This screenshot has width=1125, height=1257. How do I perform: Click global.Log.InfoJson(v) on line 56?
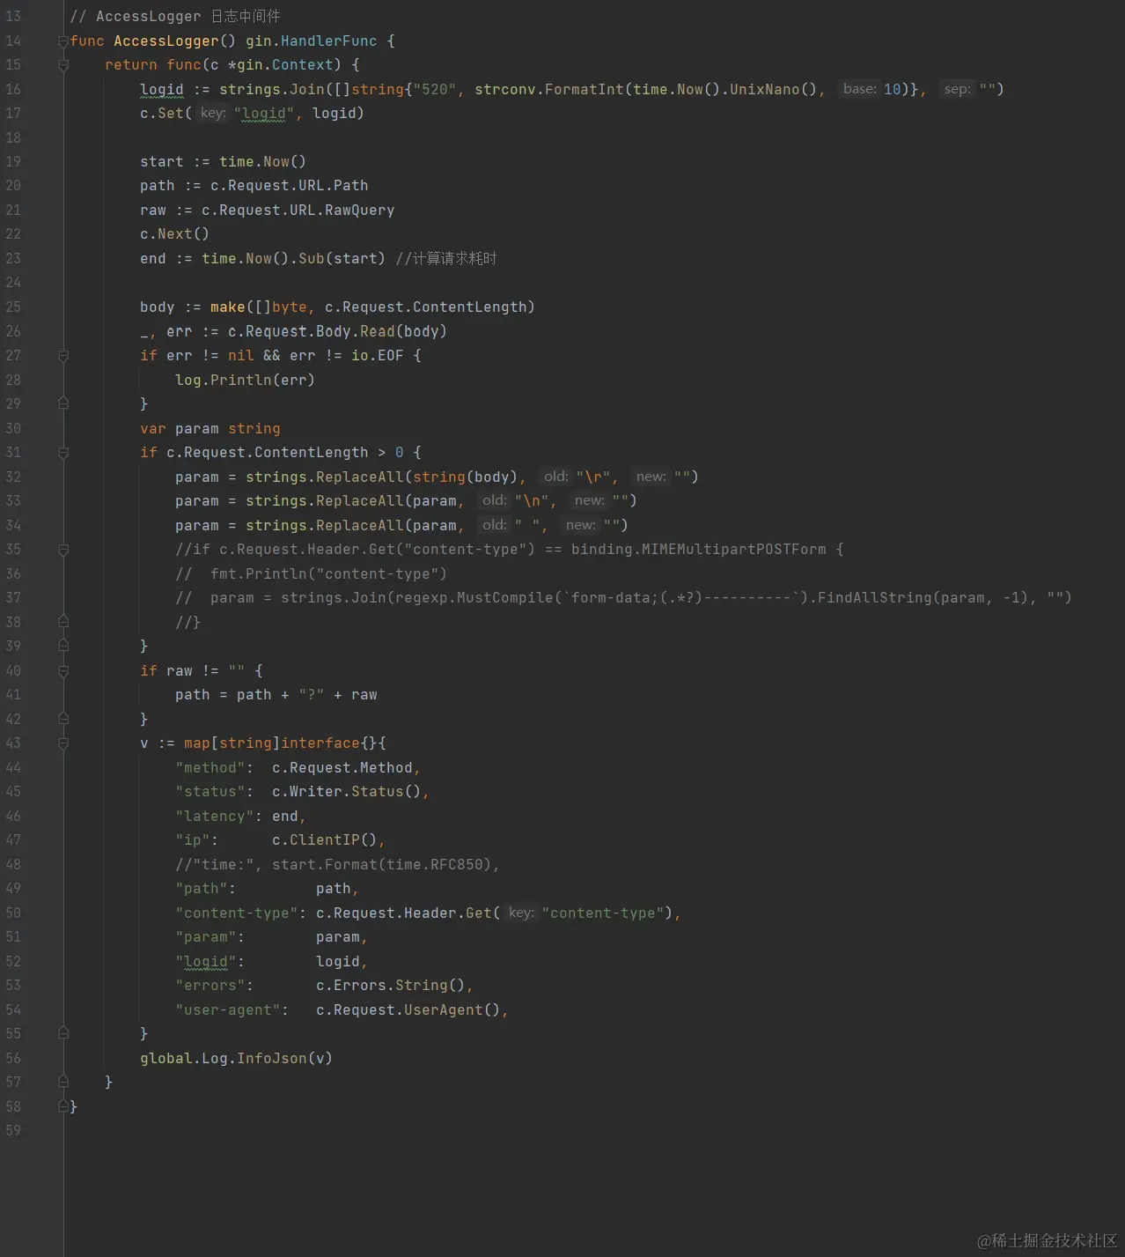[236, 1059]
